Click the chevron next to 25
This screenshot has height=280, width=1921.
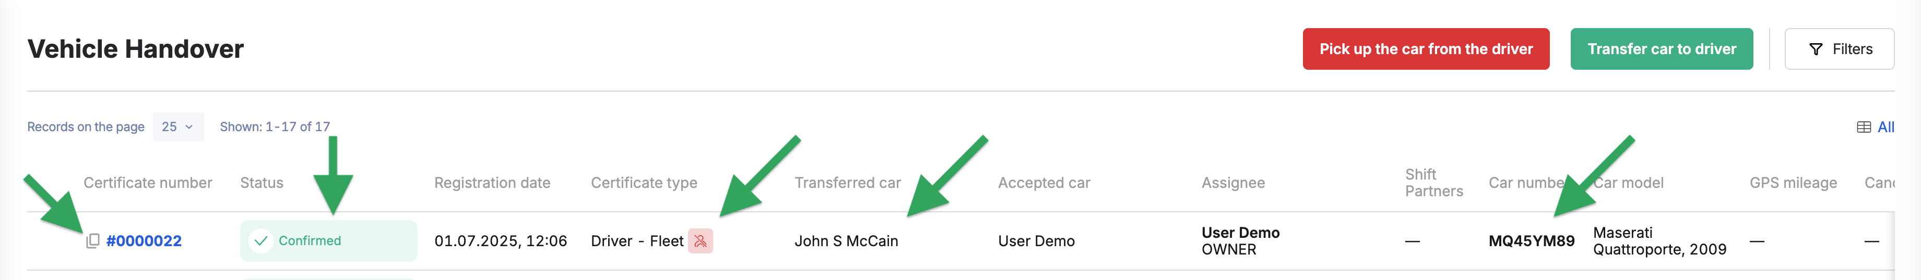pyautogui.click(x=188, y=127)
